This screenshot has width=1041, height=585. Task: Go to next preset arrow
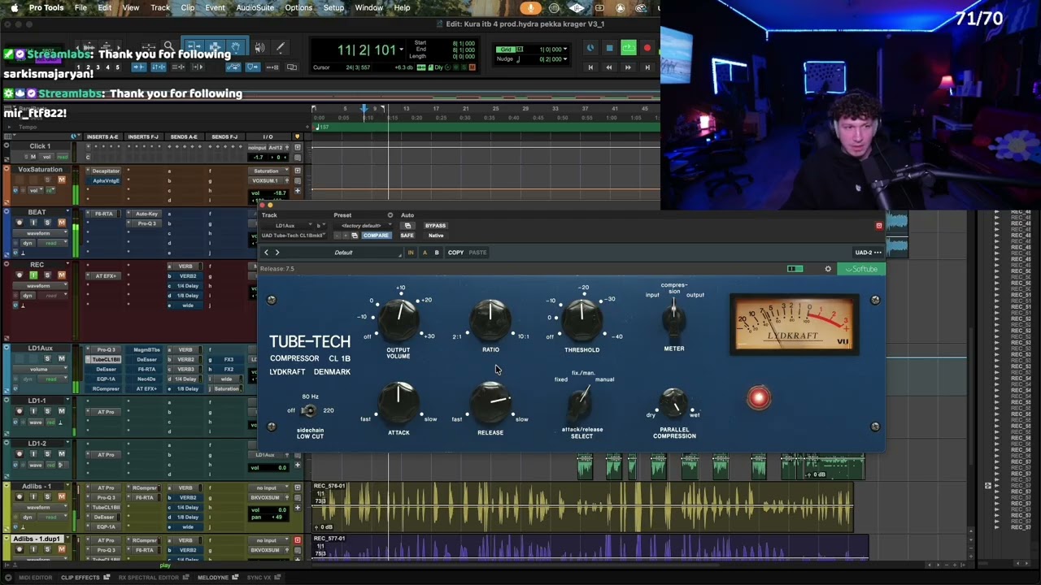coord(277,253)
